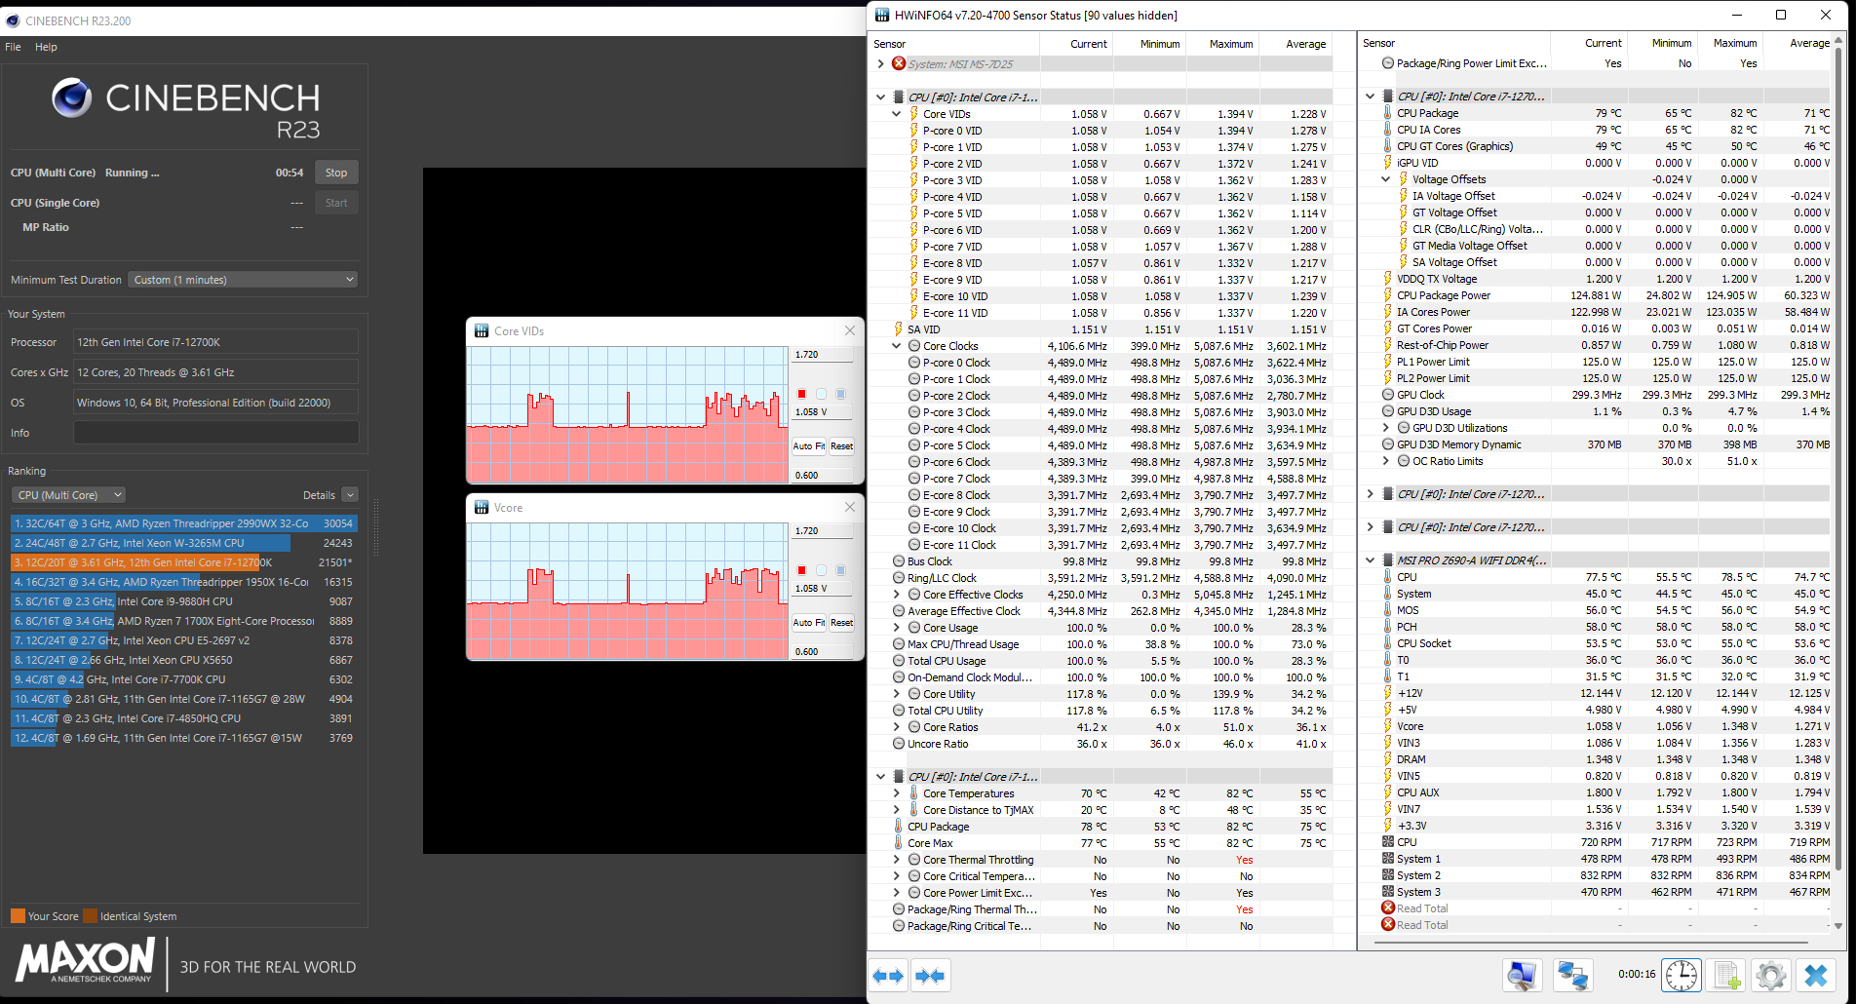Open HWiNFO sensor settings gear icon
Screen dimensions: 1856x1004
click(1771, 975)
